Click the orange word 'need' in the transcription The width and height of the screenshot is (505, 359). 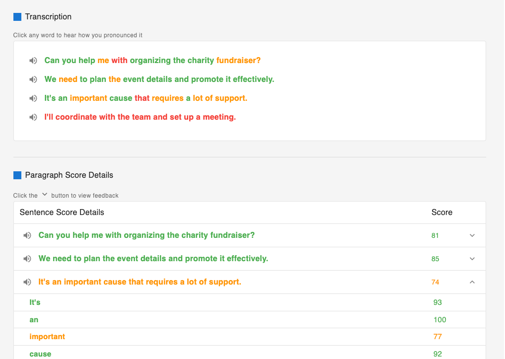click(68, 79)
